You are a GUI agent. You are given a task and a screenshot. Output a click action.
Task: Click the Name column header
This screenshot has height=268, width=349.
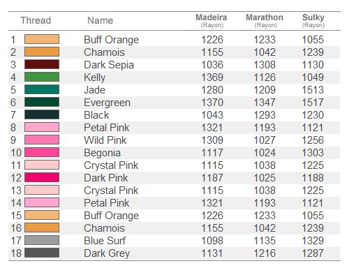click(101, 20)
